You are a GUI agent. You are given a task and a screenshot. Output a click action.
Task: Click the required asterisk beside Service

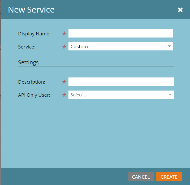[64, 47]
